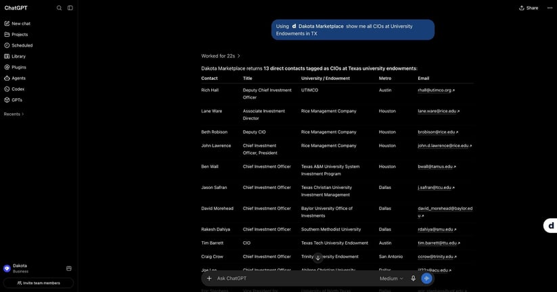Open the search icon in sidebar header
This screenshot has height=292, width=557.
(59, 8)
